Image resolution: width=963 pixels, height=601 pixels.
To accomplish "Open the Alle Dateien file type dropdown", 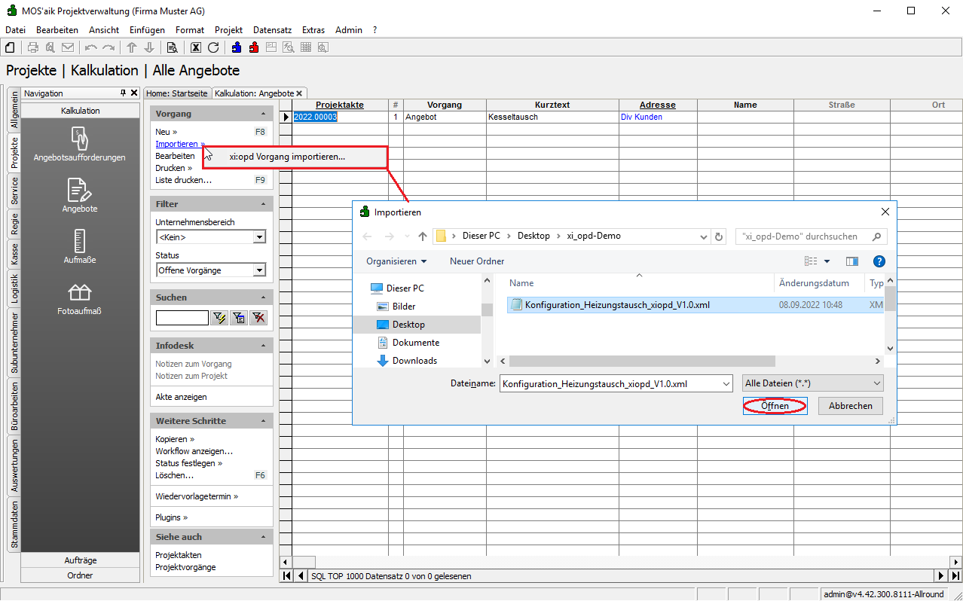I will click(812, 383).
